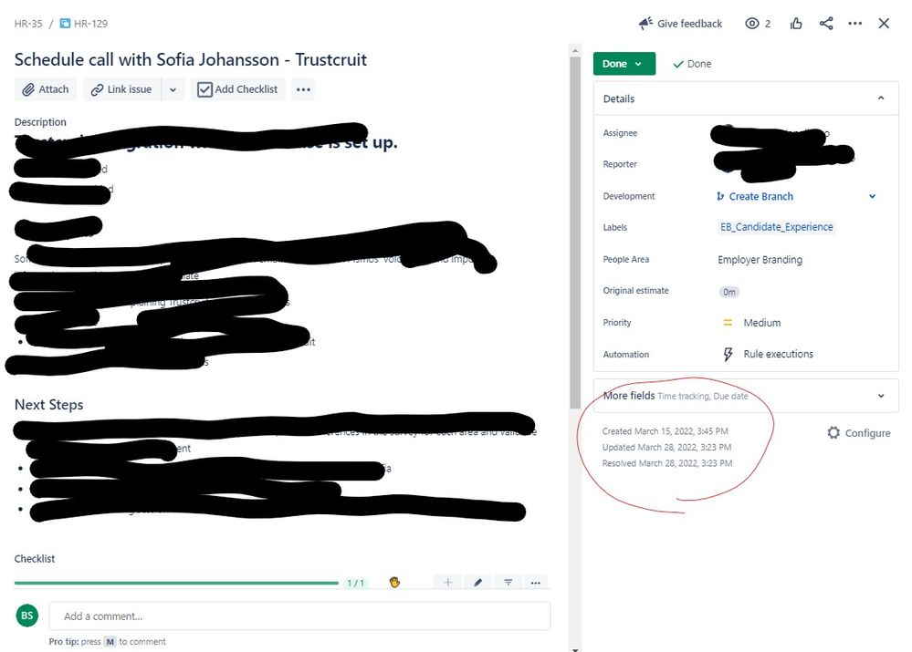The image size is (912, 652).
Task: Click the Add a comment input field
Action: [x=299, y=616]
